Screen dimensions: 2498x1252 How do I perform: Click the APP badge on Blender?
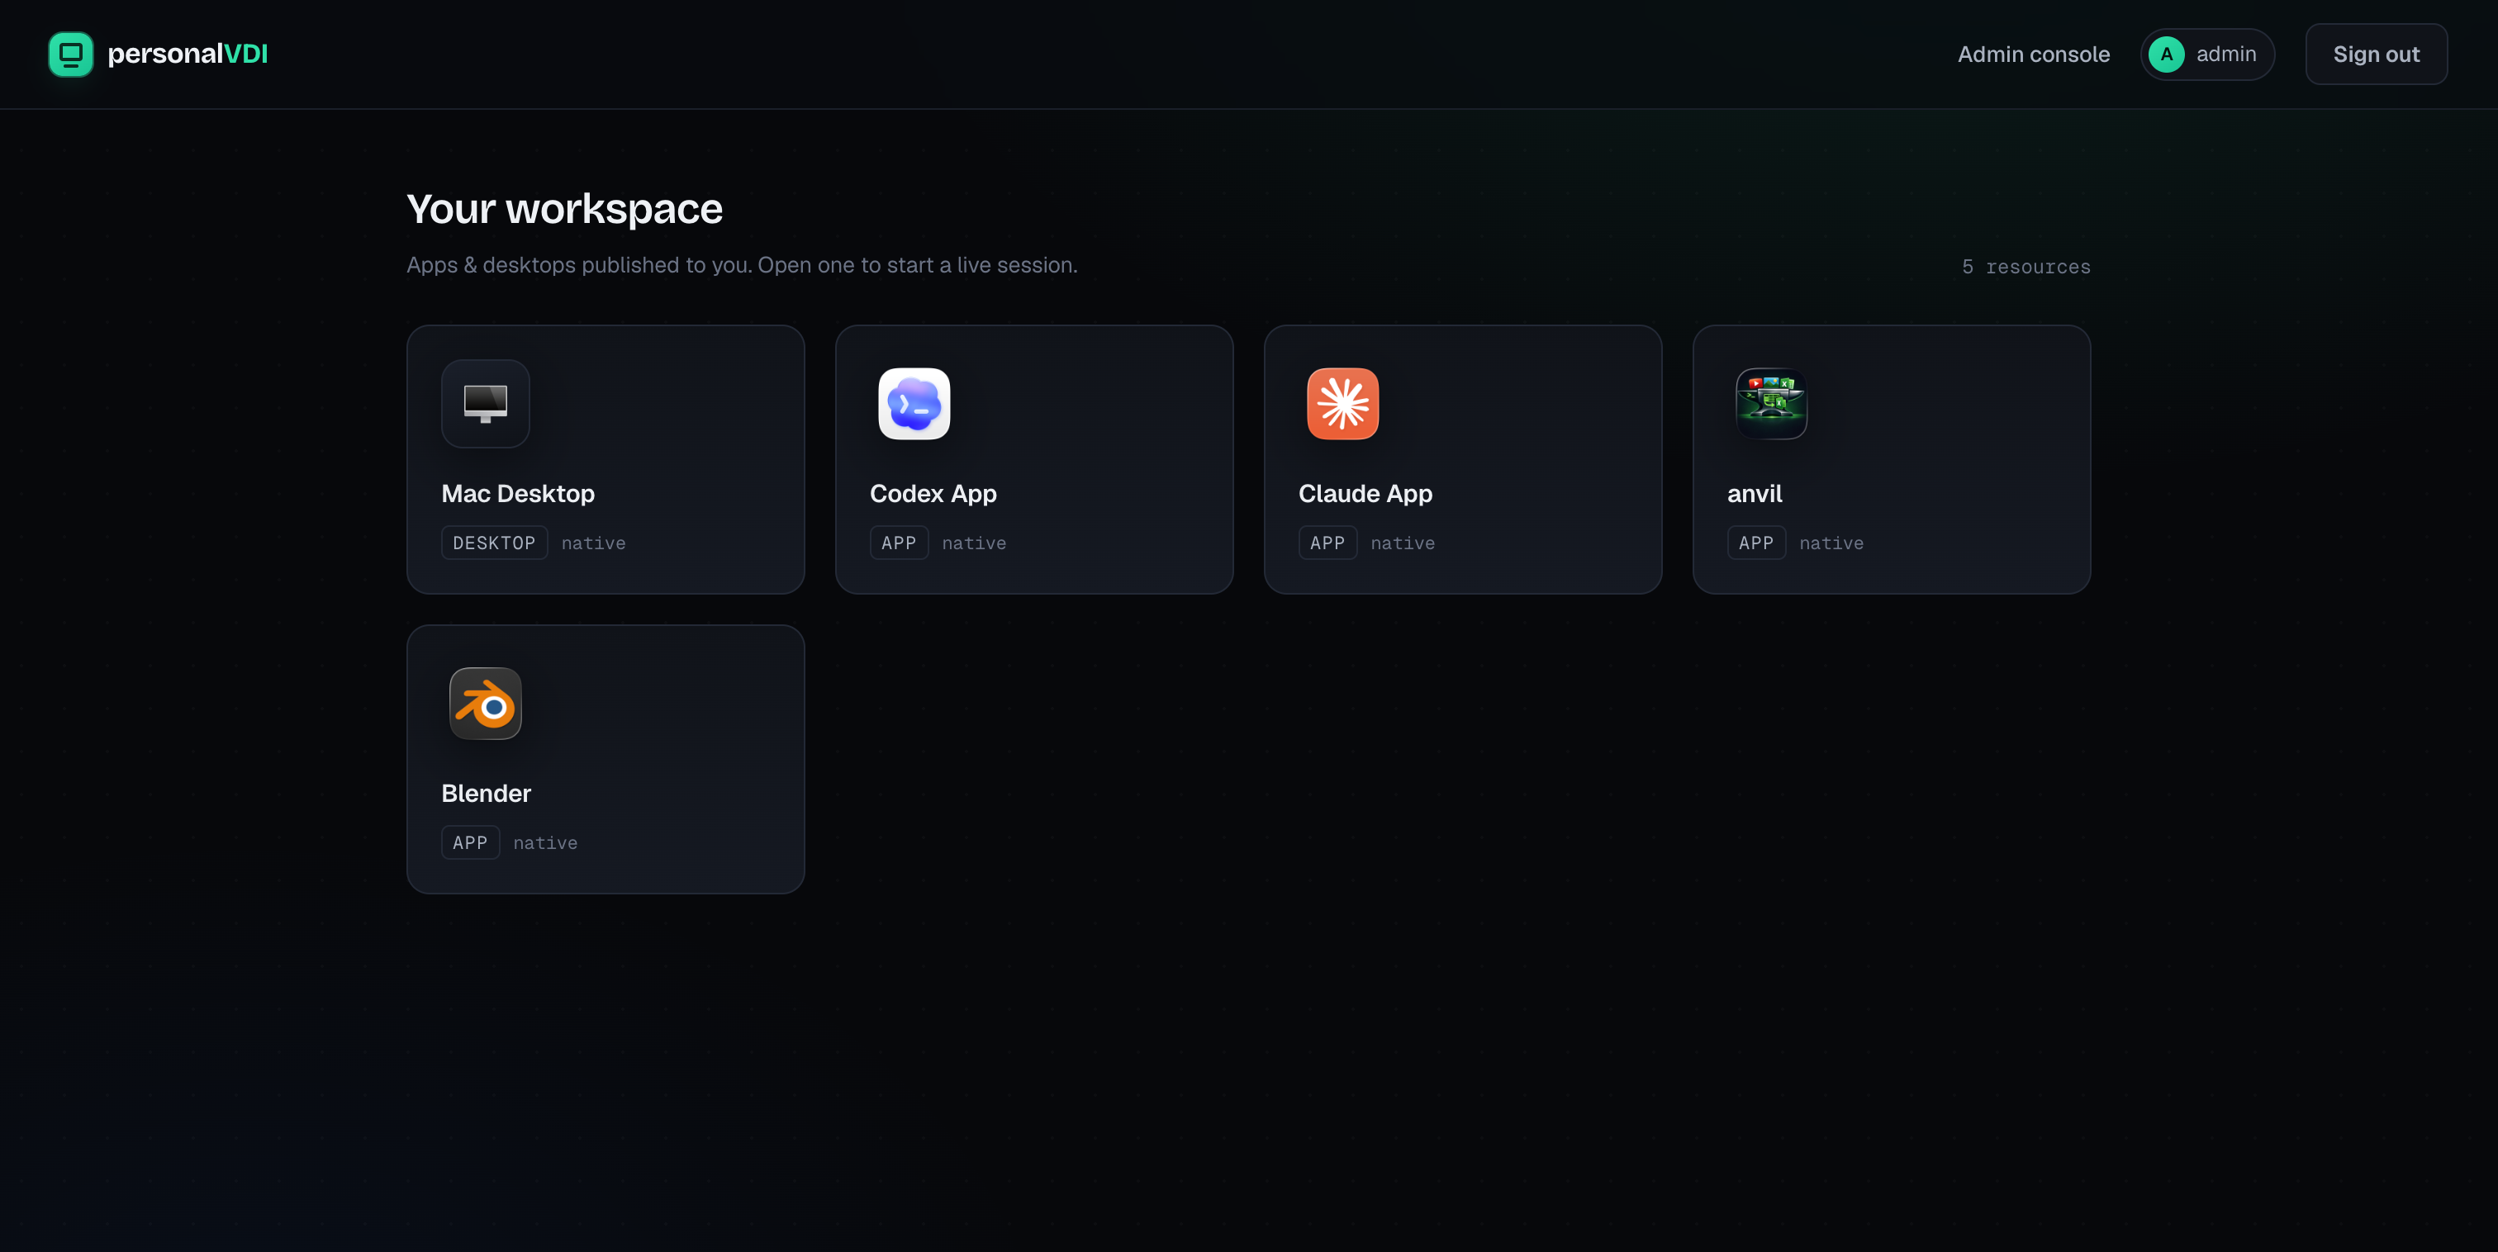pos(470,842)
